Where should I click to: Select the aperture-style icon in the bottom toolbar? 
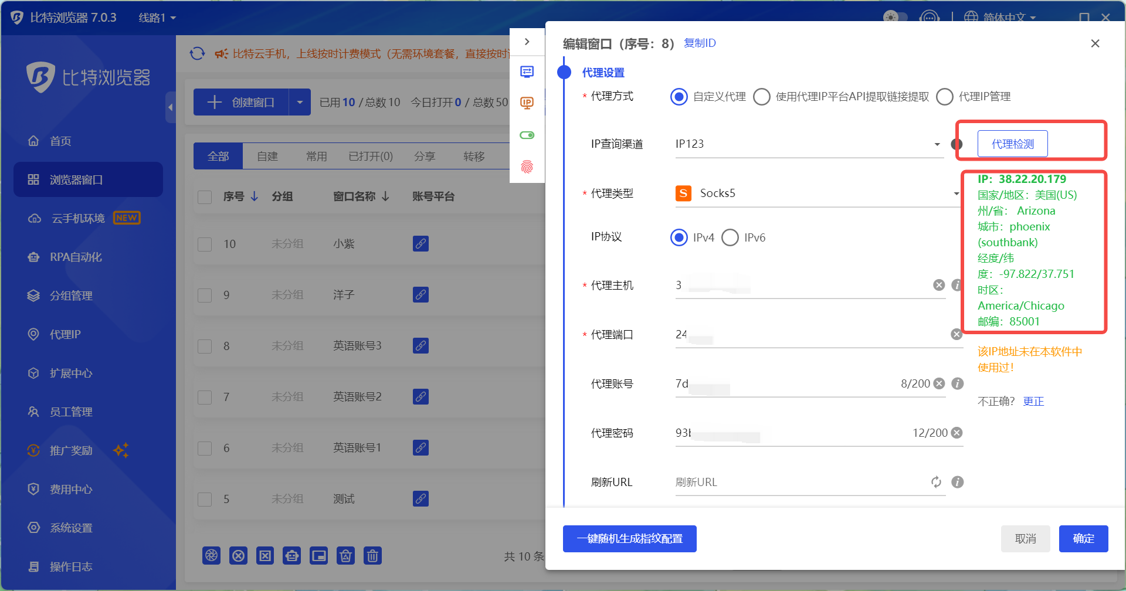pos(212,555)
